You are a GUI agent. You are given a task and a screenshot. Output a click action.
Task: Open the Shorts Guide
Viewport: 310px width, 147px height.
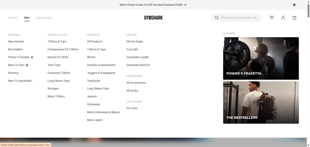[x=134, y=42]
